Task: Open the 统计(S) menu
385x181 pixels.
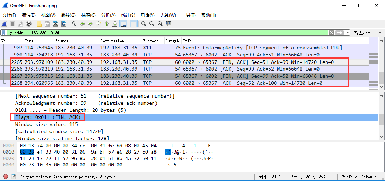Action: 128,15
